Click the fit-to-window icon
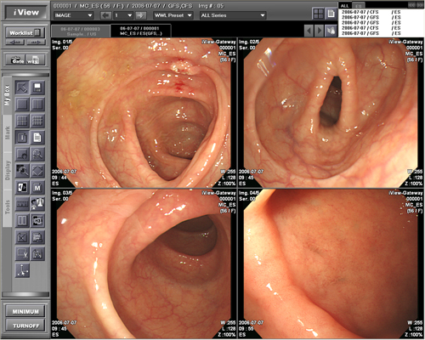425x340 pixels. (x=37, y=171)
